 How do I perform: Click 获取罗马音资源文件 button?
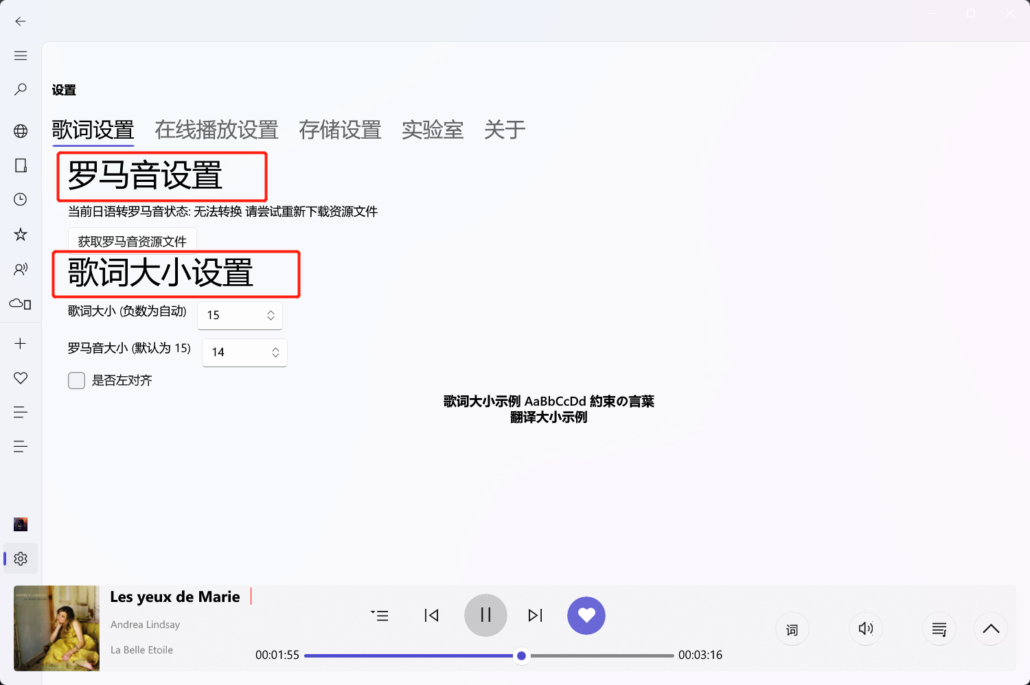coord(131,241)
